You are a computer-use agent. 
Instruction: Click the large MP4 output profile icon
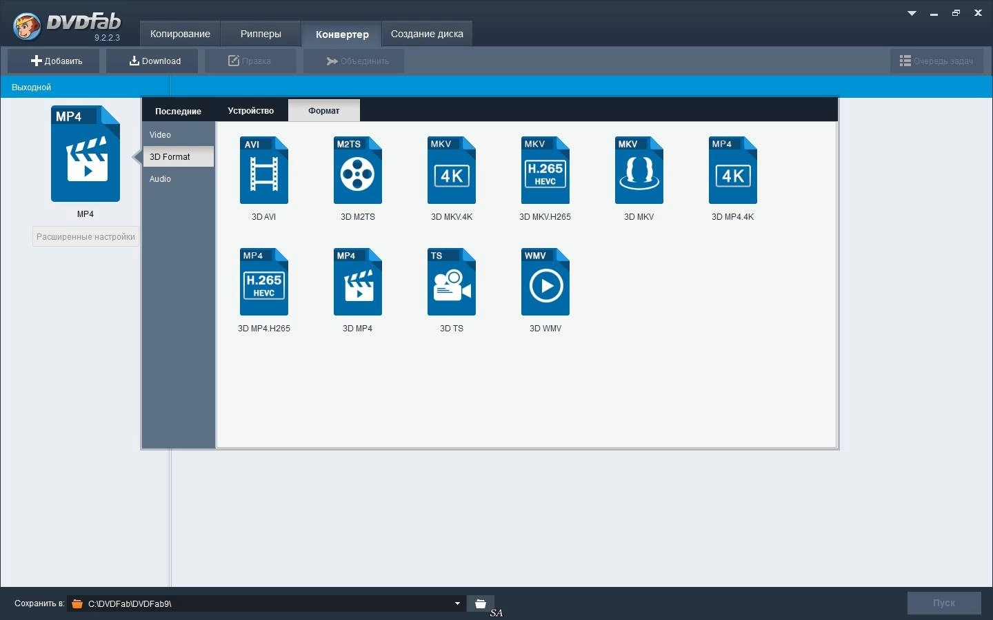point(86,154)
